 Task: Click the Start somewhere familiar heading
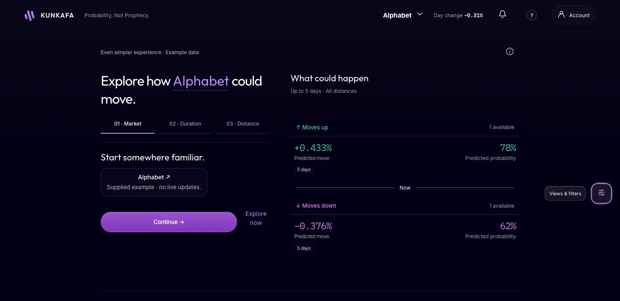coord(152,157)
